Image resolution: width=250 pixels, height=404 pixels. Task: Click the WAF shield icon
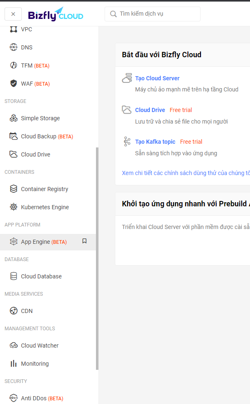(14, 84)
